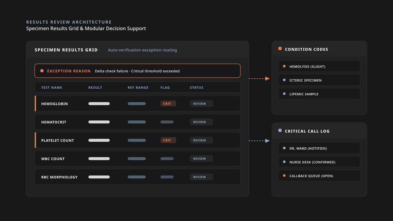393x221 pixels.
Task: Click the WBC Count reference range bar
Action: point(137,158)
